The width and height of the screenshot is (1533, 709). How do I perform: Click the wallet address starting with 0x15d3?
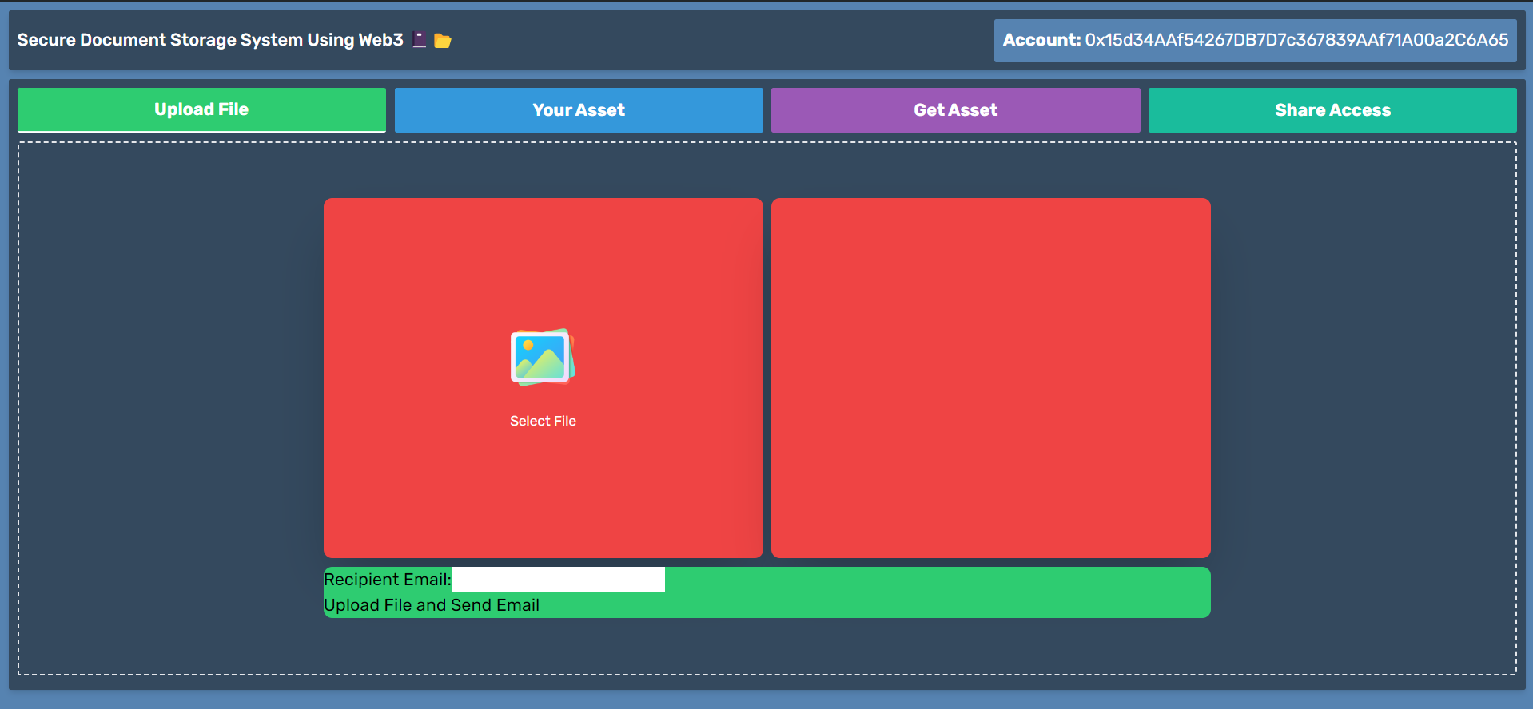[1296, 40]
